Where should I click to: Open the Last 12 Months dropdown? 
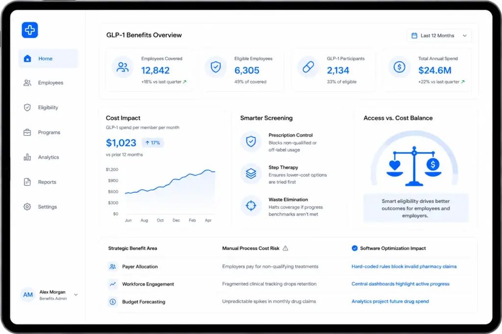point(439,35)
